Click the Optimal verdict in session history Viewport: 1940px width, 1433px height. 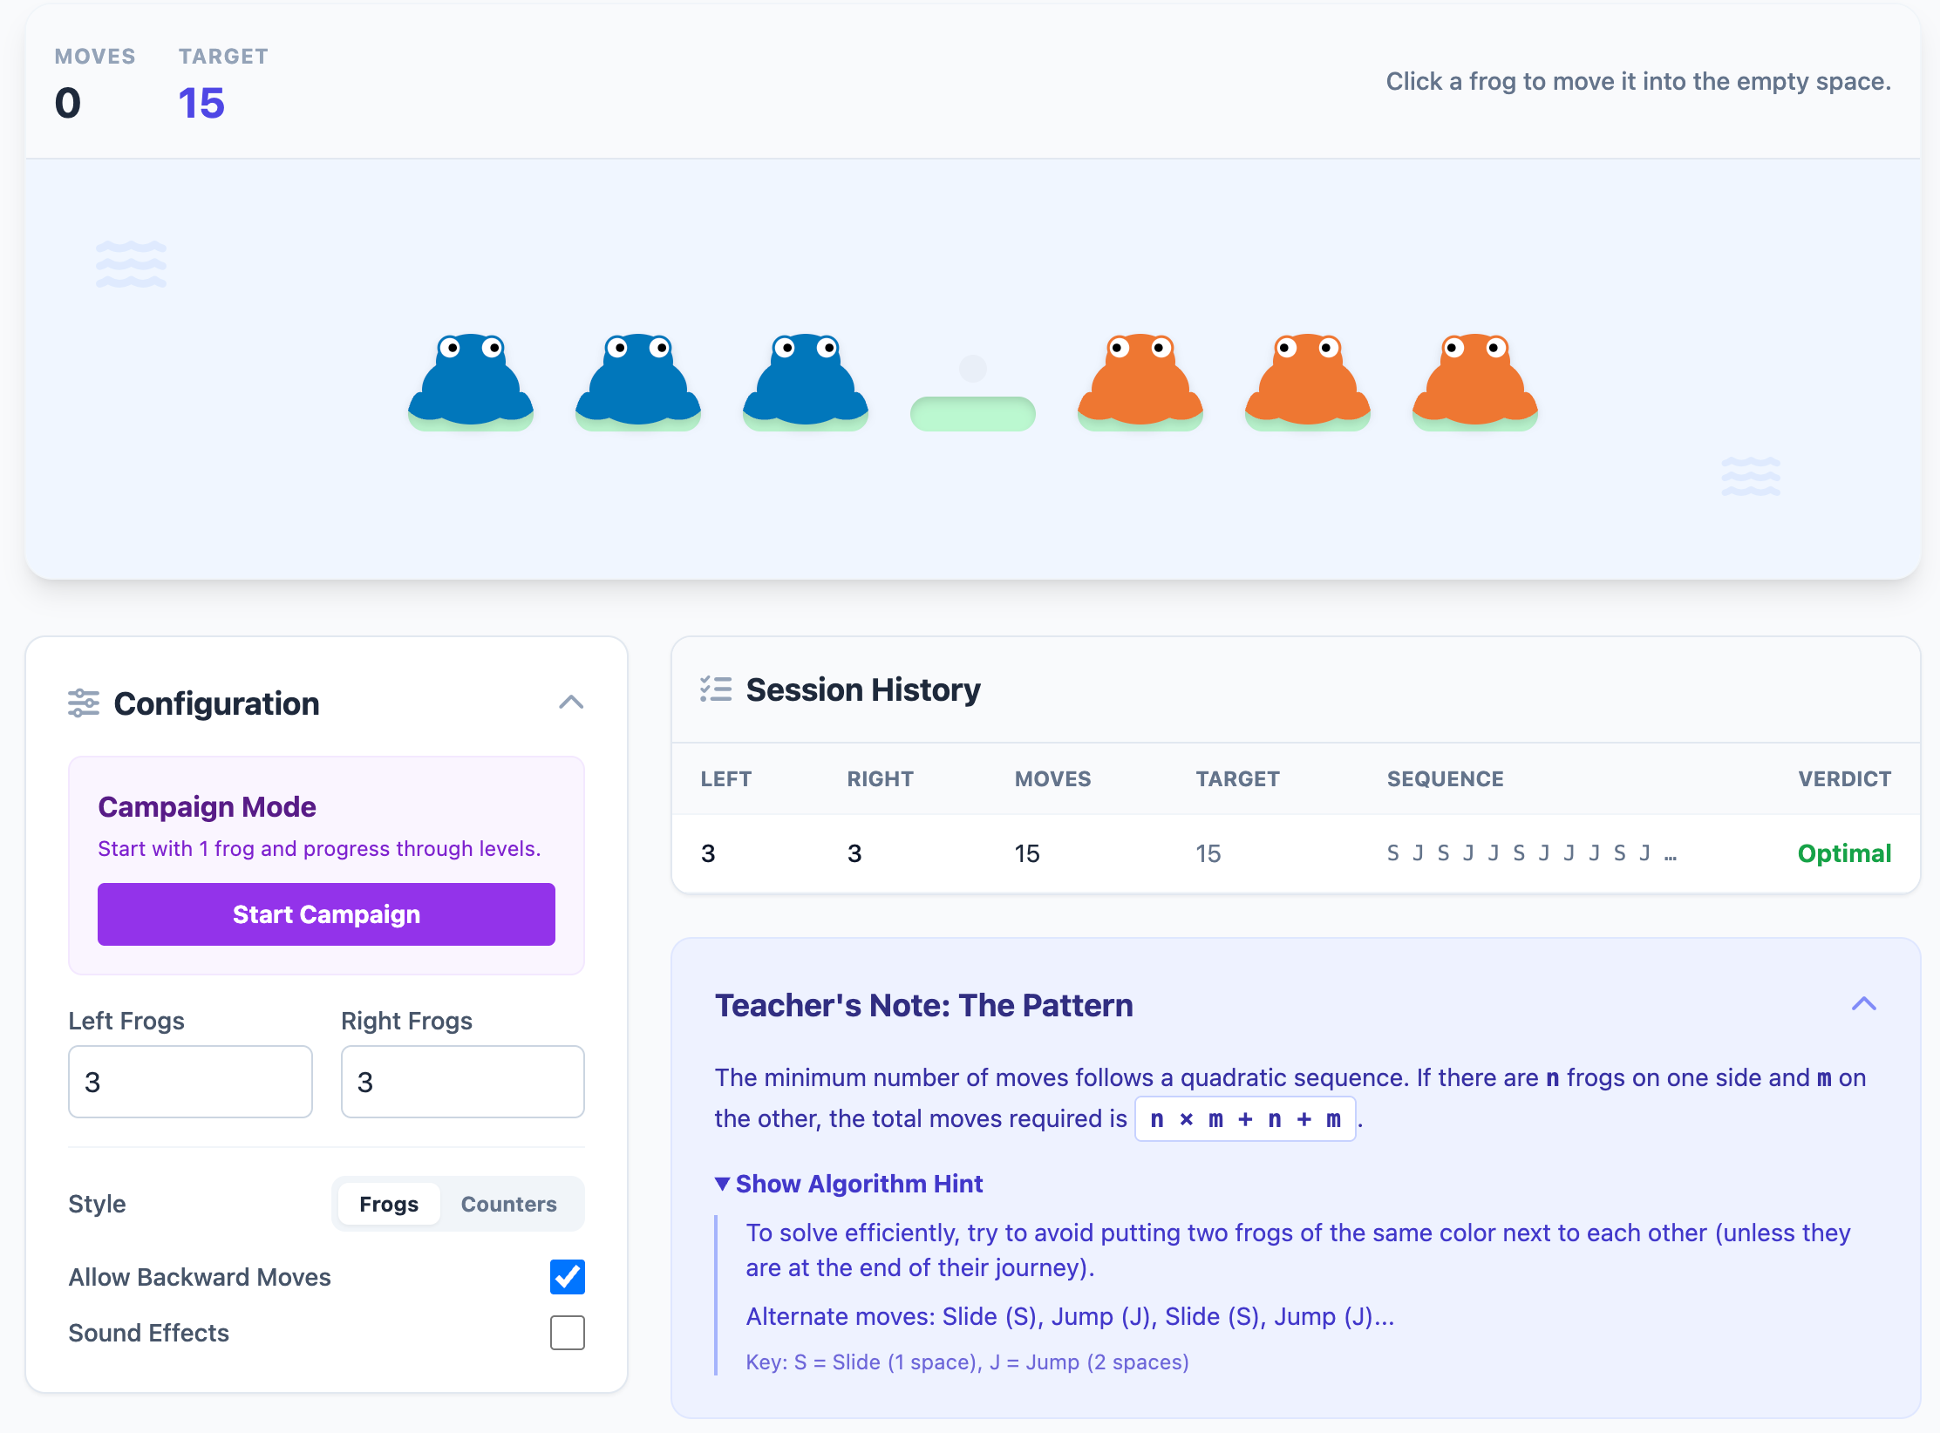pos(1844,853)
